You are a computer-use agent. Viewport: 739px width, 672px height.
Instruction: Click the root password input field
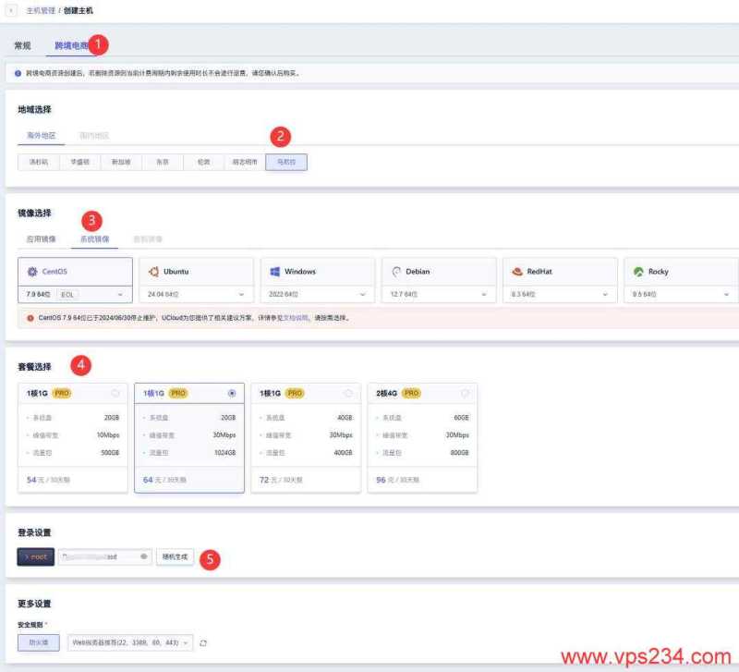tap(98, 557)
